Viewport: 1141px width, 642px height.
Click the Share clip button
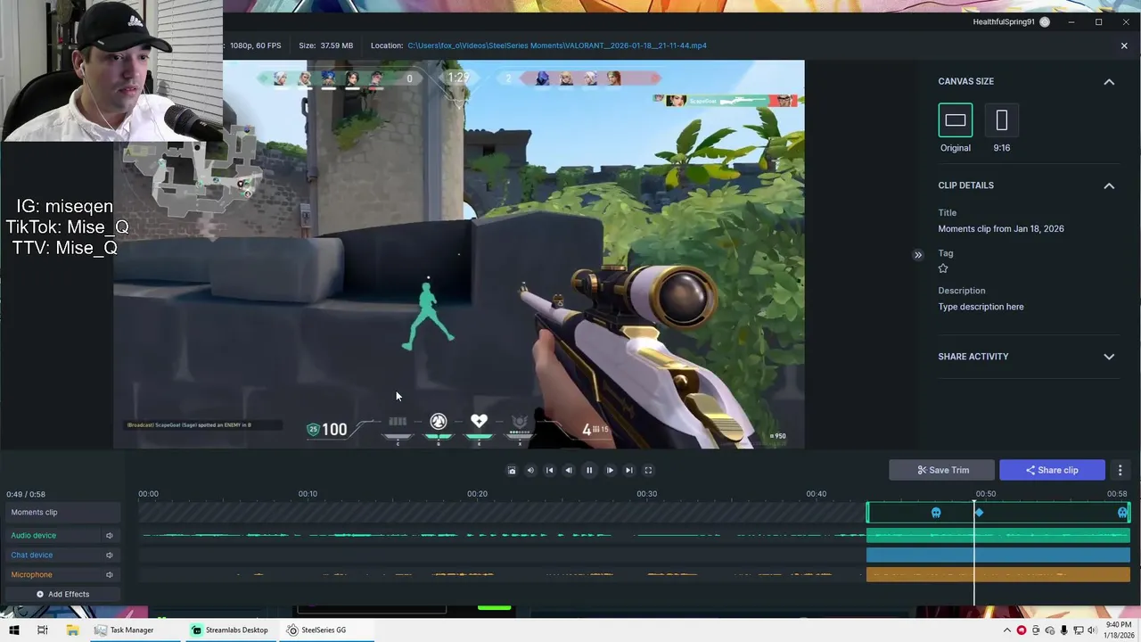click(x=1052, y=470)
